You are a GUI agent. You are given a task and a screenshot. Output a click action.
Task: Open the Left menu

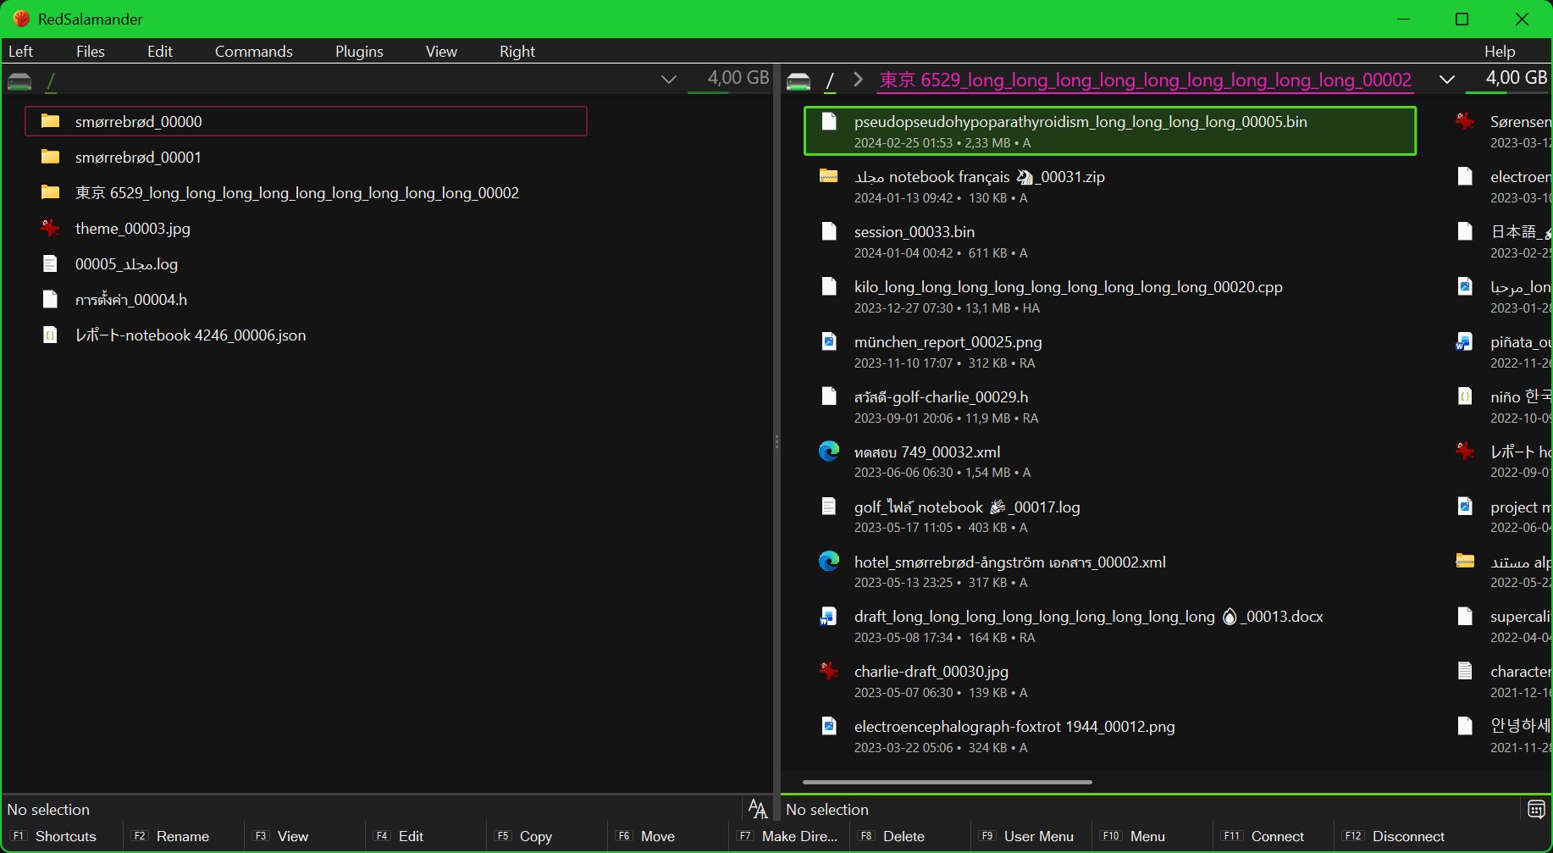click(20, 52)
